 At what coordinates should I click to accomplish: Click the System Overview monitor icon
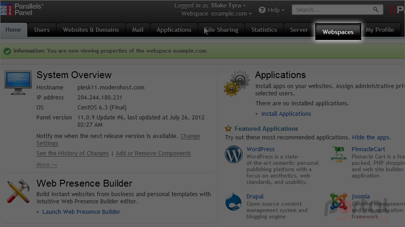coord(18,83)
